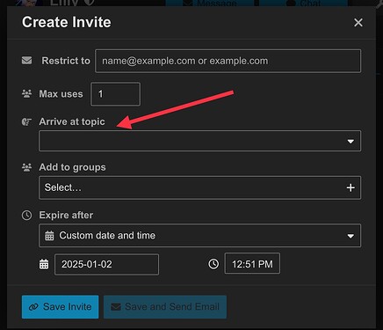Click calendar icon inside Custom date and time

49,236
